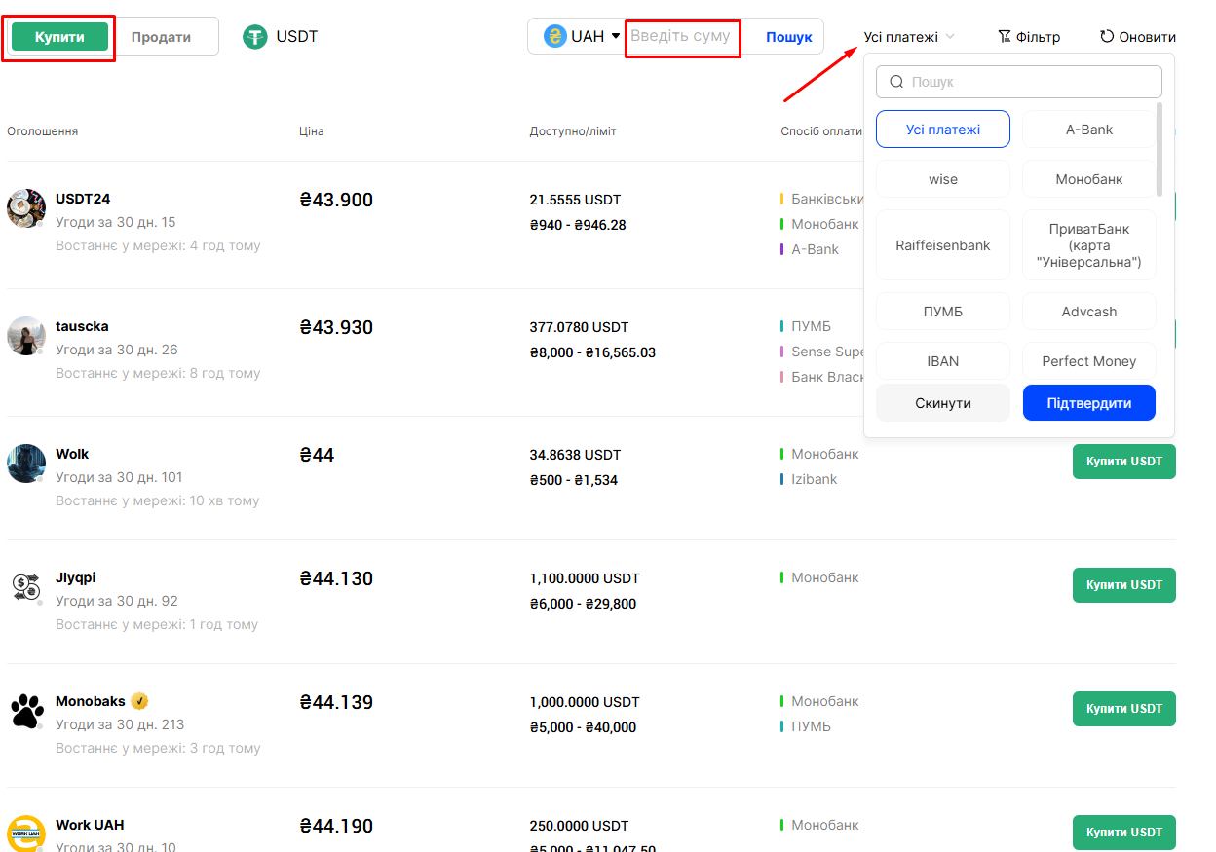Open Jlyqpi seller name
Viewport: 1216px width, 852px height.
click(76, 577)
